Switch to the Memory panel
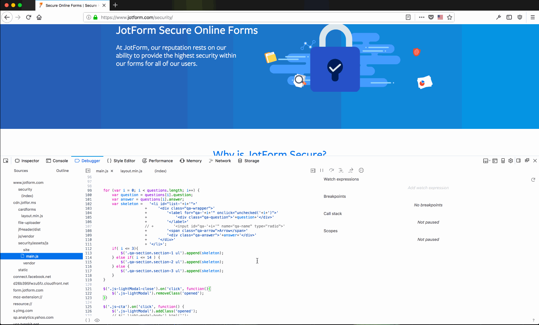Image resolution: width=539 pixels, height=325 pixels. tap(191, 161)
